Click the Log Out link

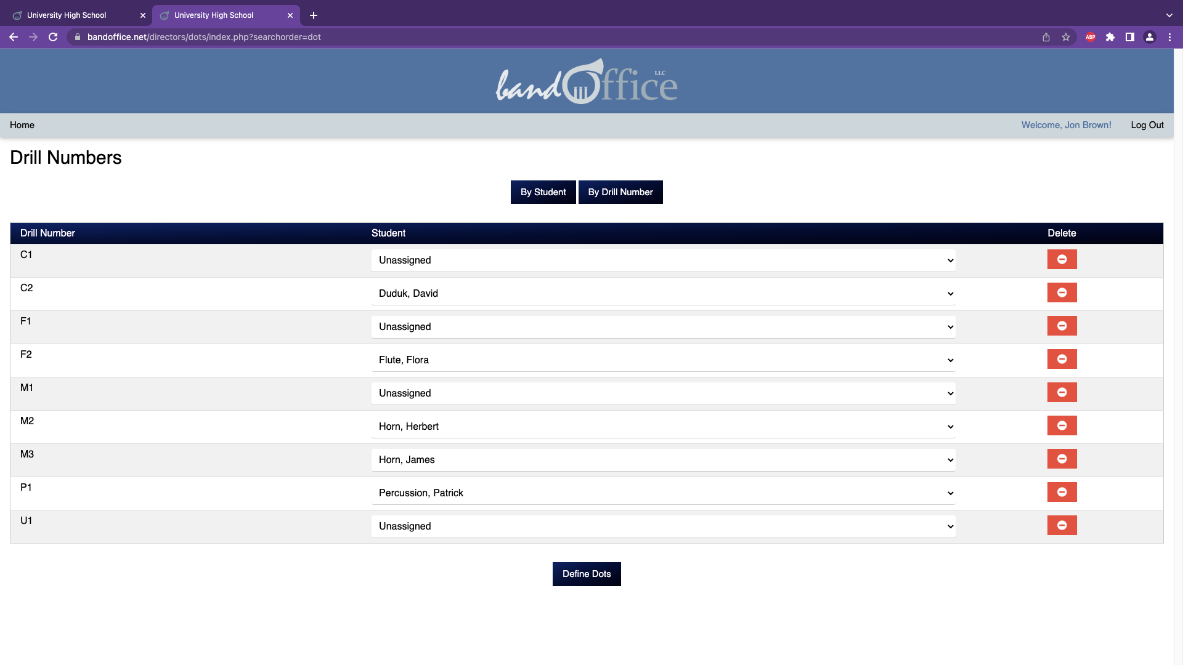click(x=1147, y=125)
